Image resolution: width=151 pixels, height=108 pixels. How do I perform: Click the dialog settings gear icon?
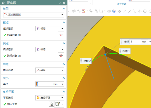(x=3, y=3)
